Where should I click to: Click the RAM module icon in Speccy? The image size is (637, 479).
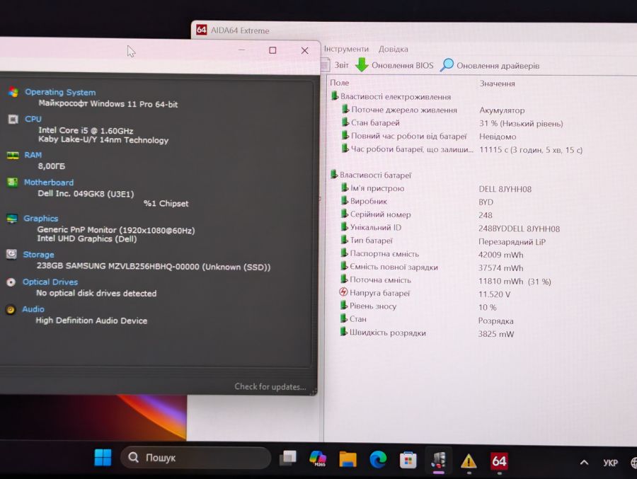13,155
